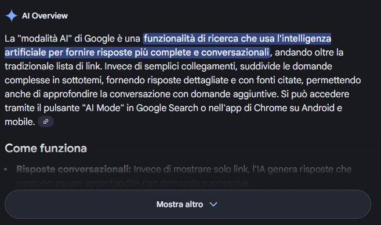Click the phrase 'tradizionale lista di link'

[53, 66]
